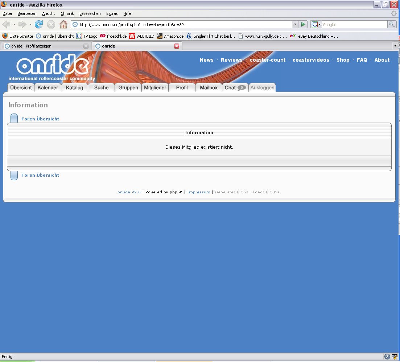400x362 pixels.
Task: Open the WELTBILD bookmark
Action: pos(141,36)
